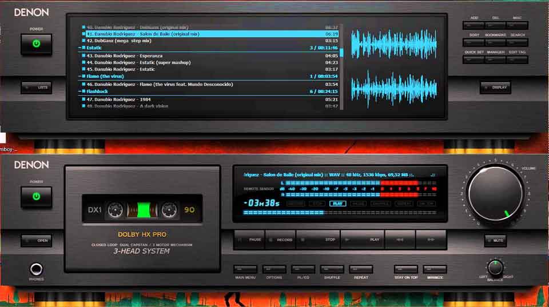
Task: Click the DEL button in the playlist
Action: click(x=495, y=26)
